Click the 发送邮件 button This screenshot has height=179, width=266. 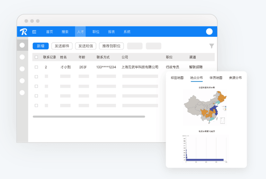tap(62, 46)
